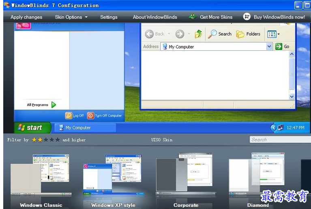Click the Windows Classic label
The image size is (311, 209).
coord(41,205)
